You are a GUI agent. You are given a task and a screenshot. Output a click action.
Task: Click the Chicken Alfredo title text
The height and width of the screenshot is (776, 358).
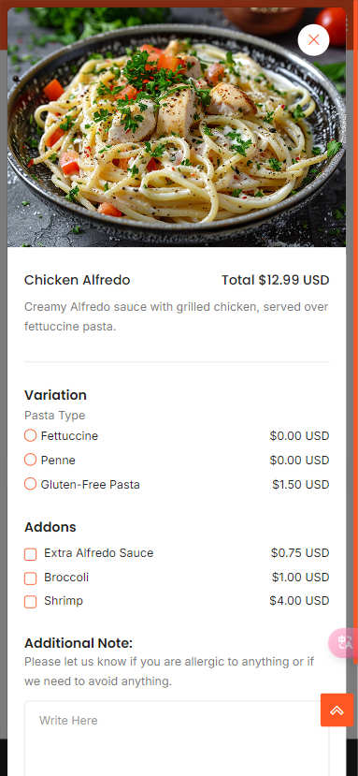(x=78, y=280)
